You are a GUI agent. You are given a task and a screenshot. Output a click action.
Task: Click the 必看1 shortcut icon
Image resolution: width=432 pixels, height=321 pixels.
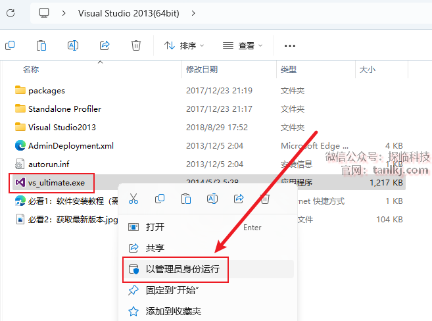(x=20, y=201)
